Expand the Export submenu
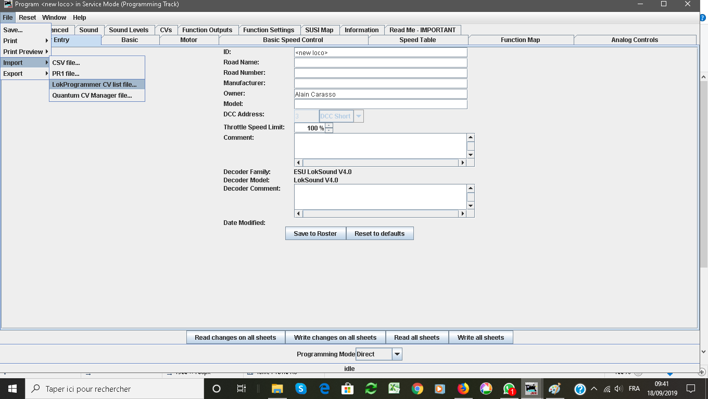708x399 pixels. (26, 73)
